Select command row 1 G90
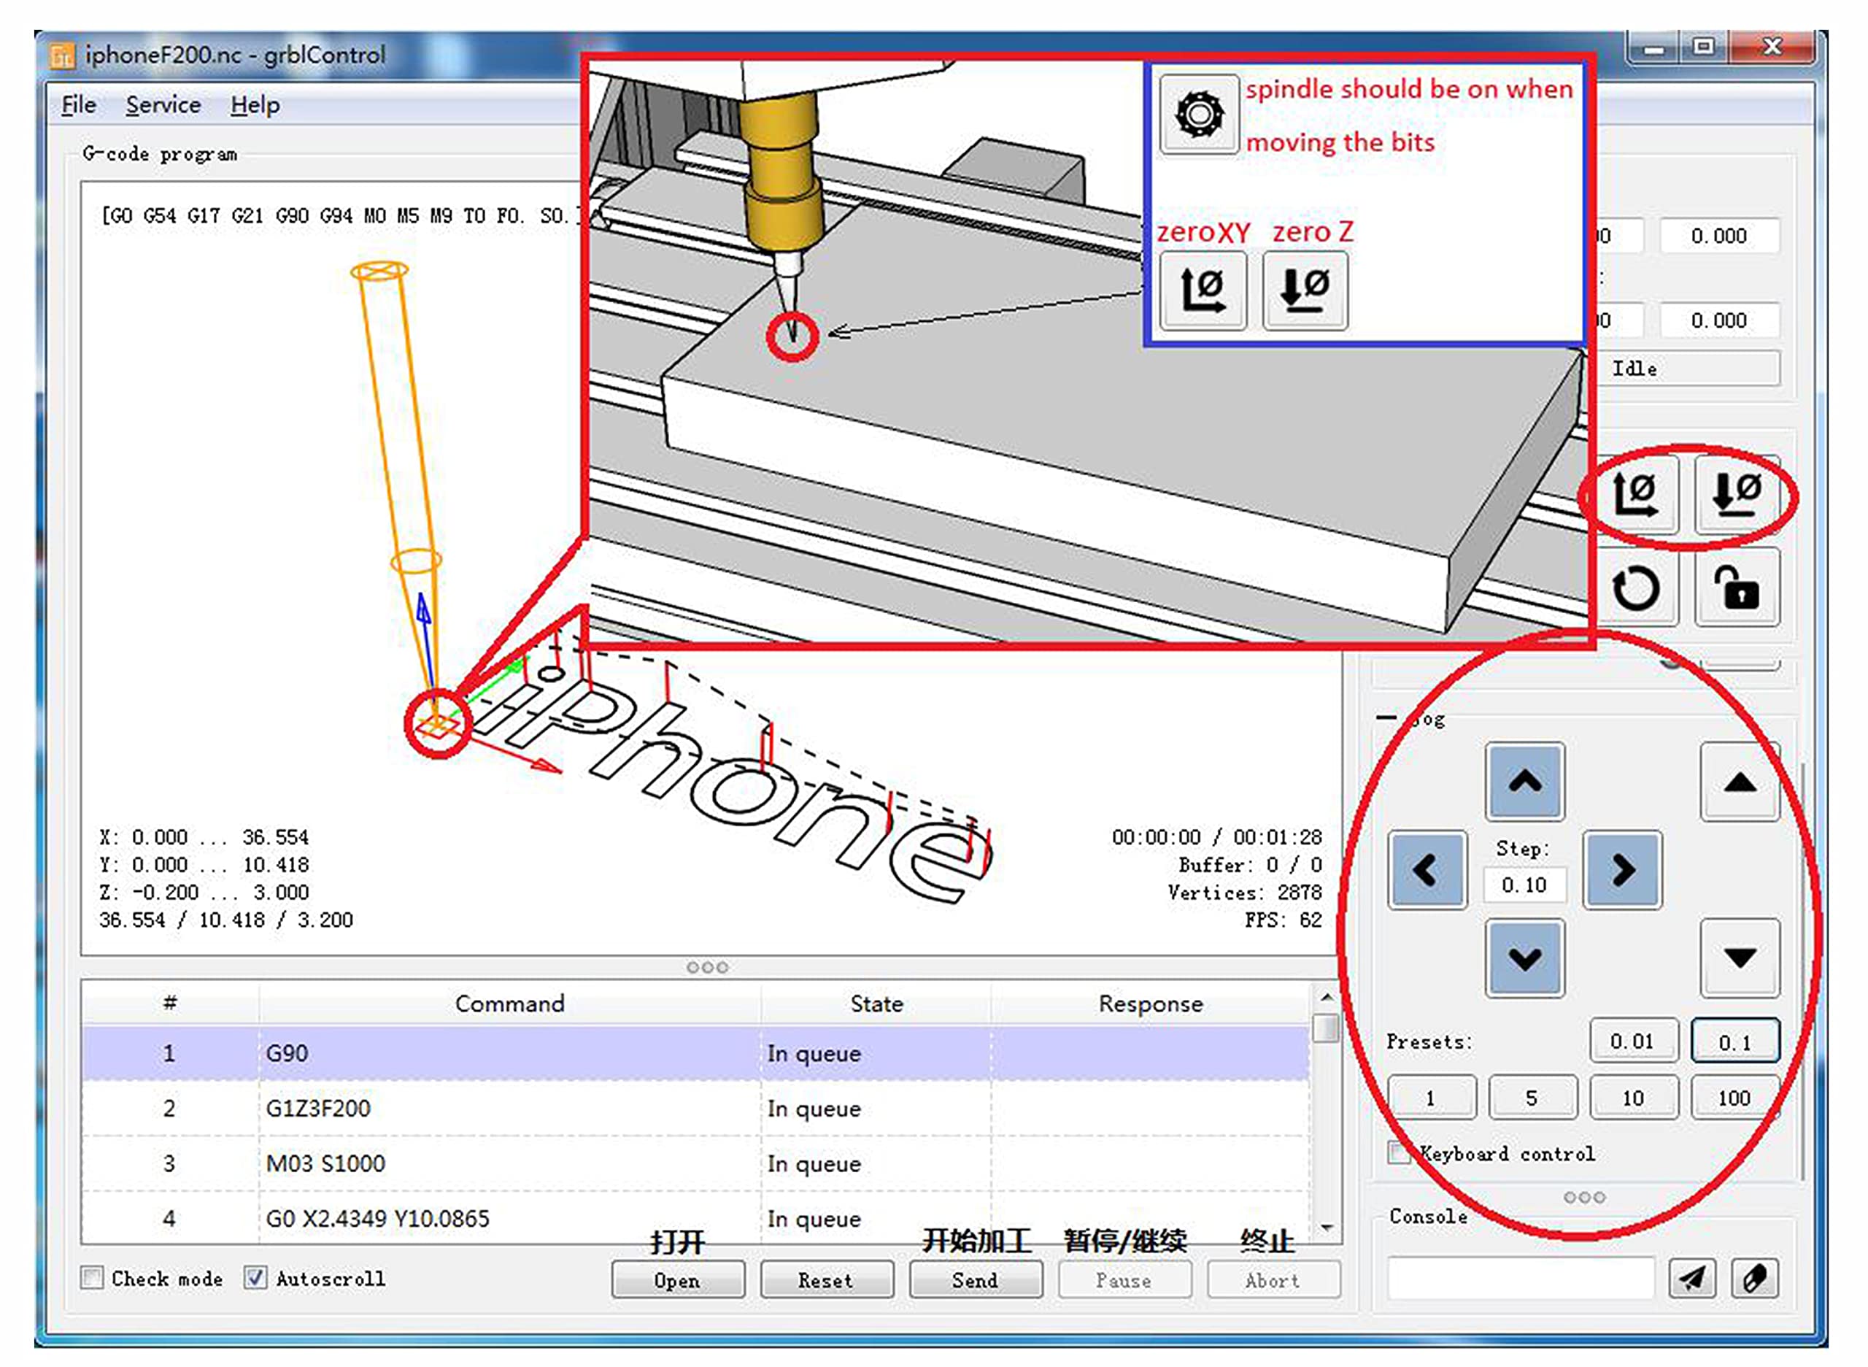The width and height of the screenshot is (1868, 1367). 695,1053
